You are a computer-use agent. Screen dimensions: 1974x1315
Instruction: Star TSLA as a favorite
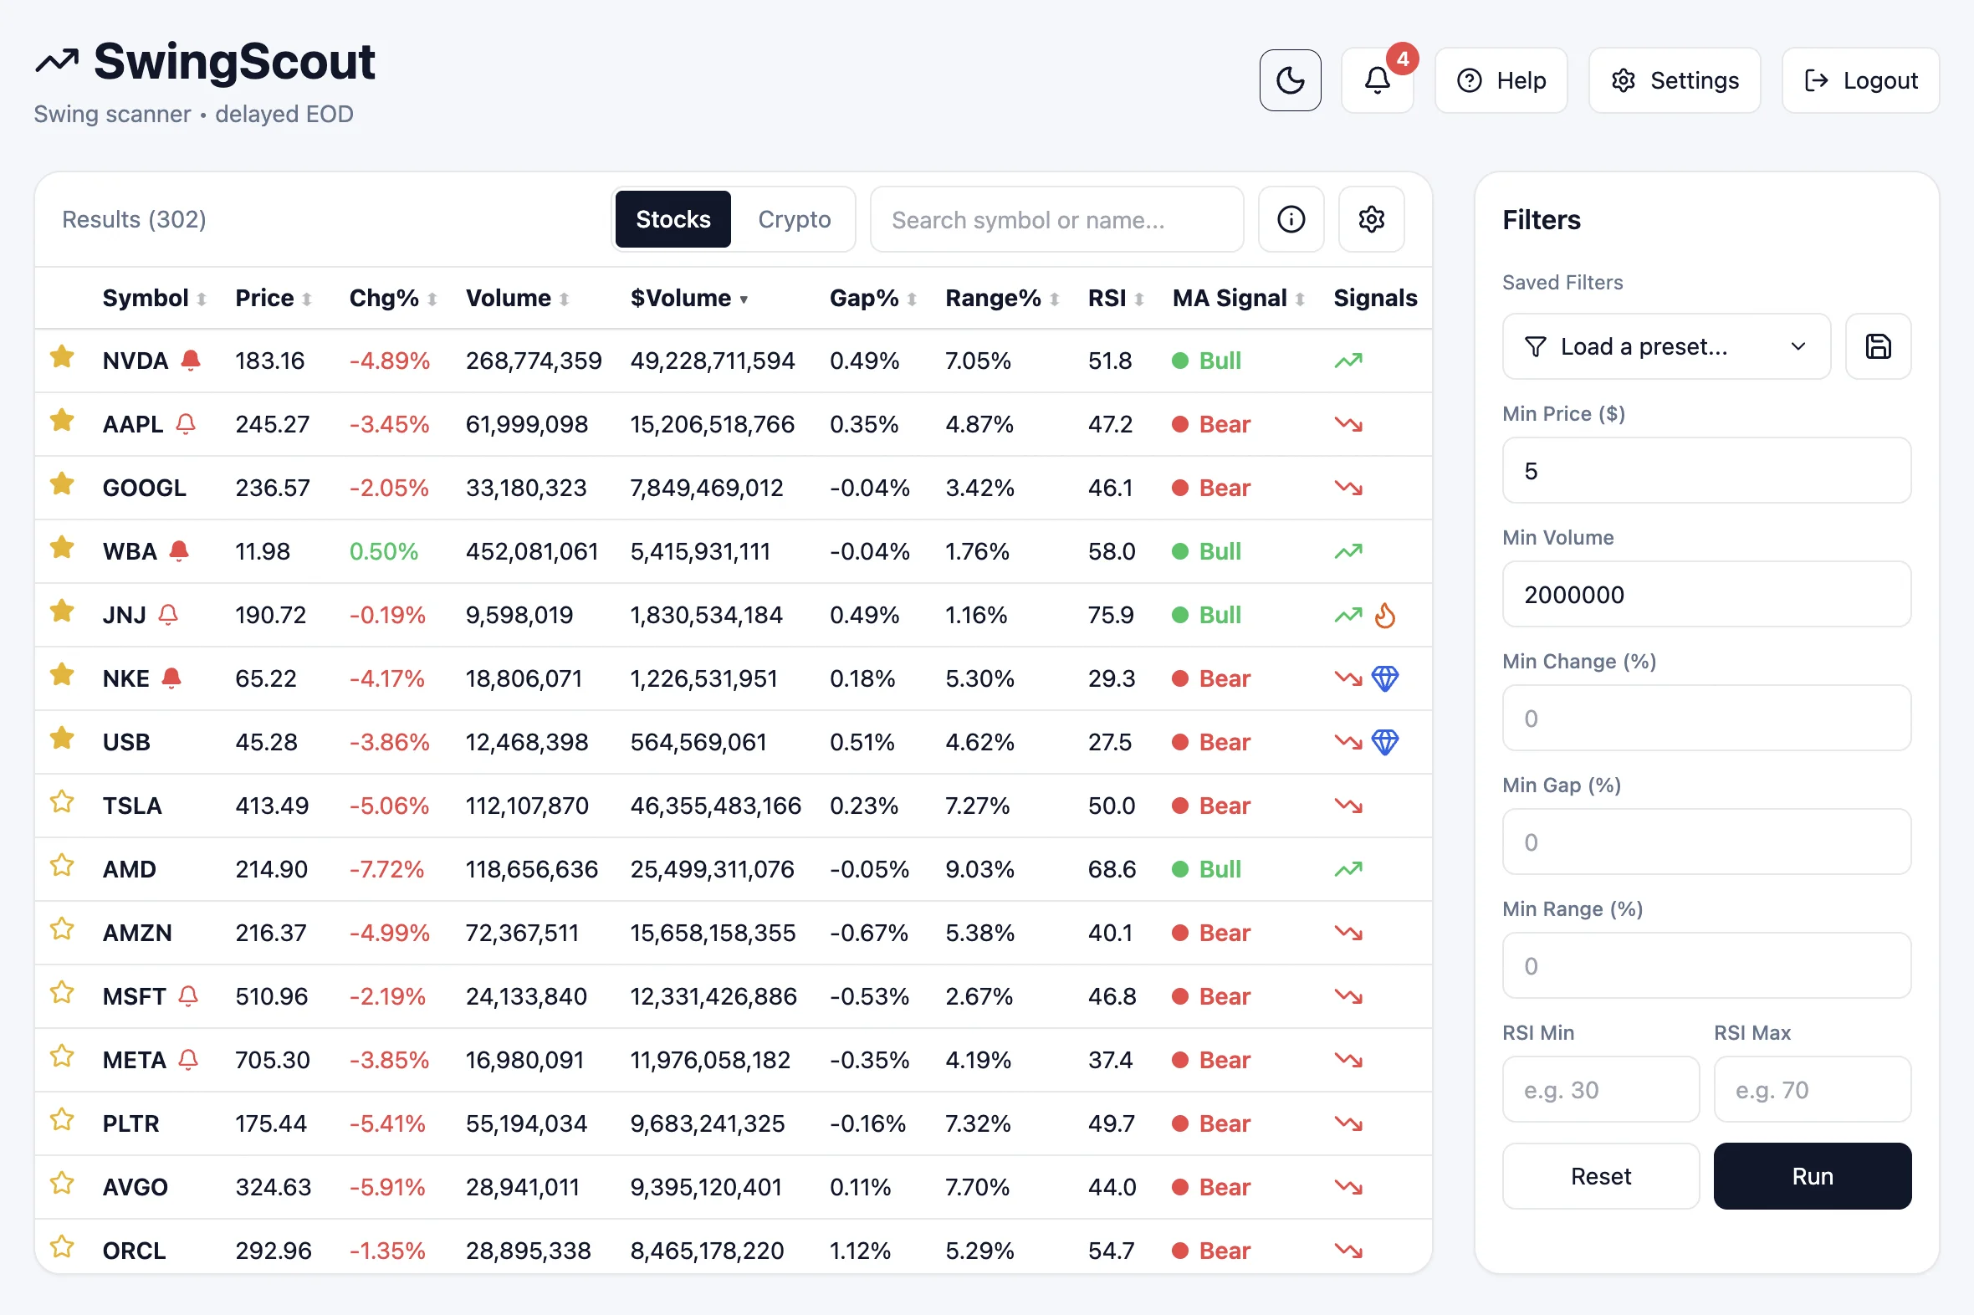(62, 803)
